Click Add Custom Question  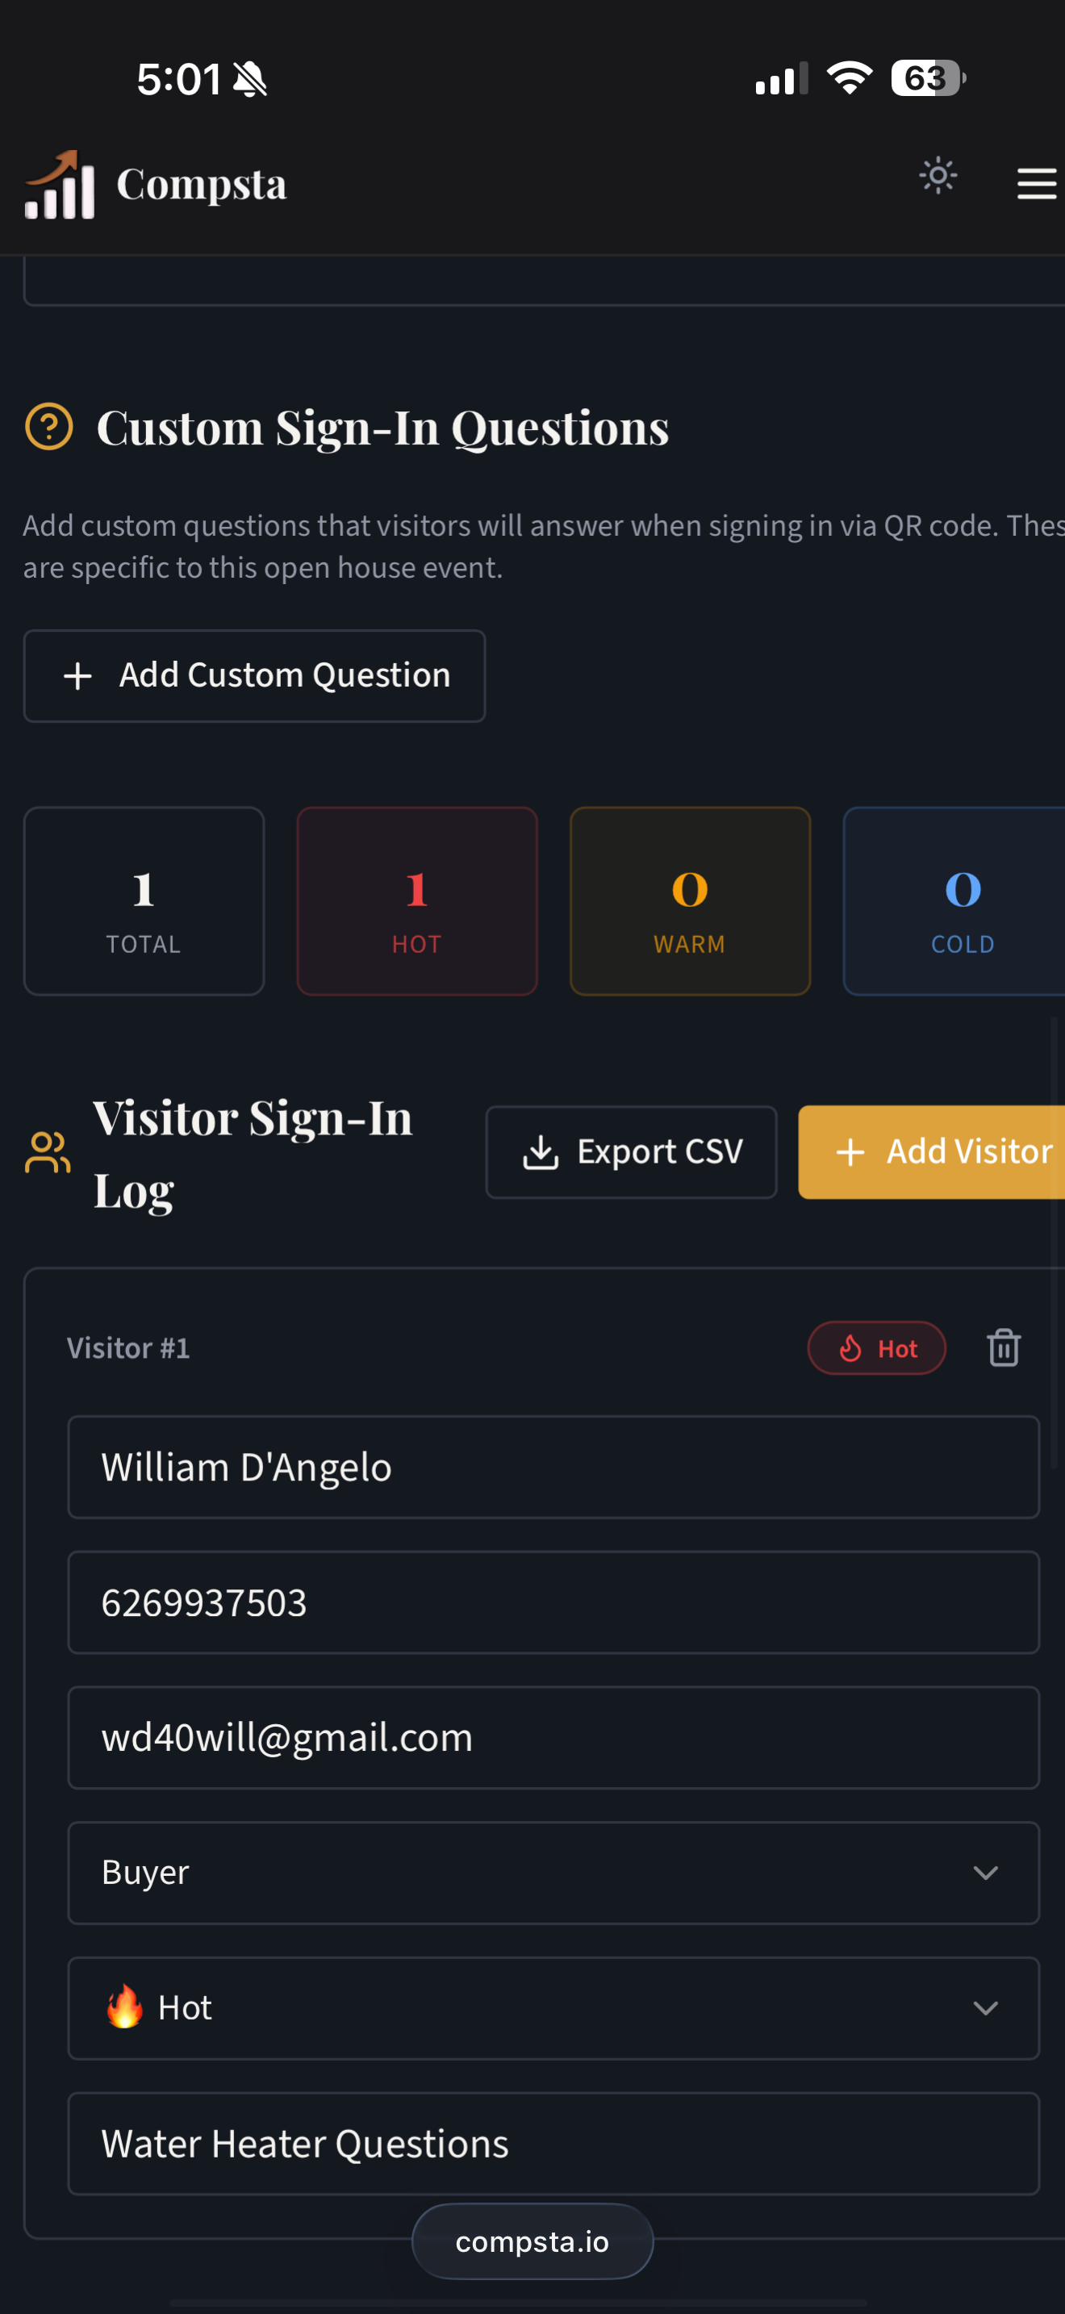[x=255, y=675]
